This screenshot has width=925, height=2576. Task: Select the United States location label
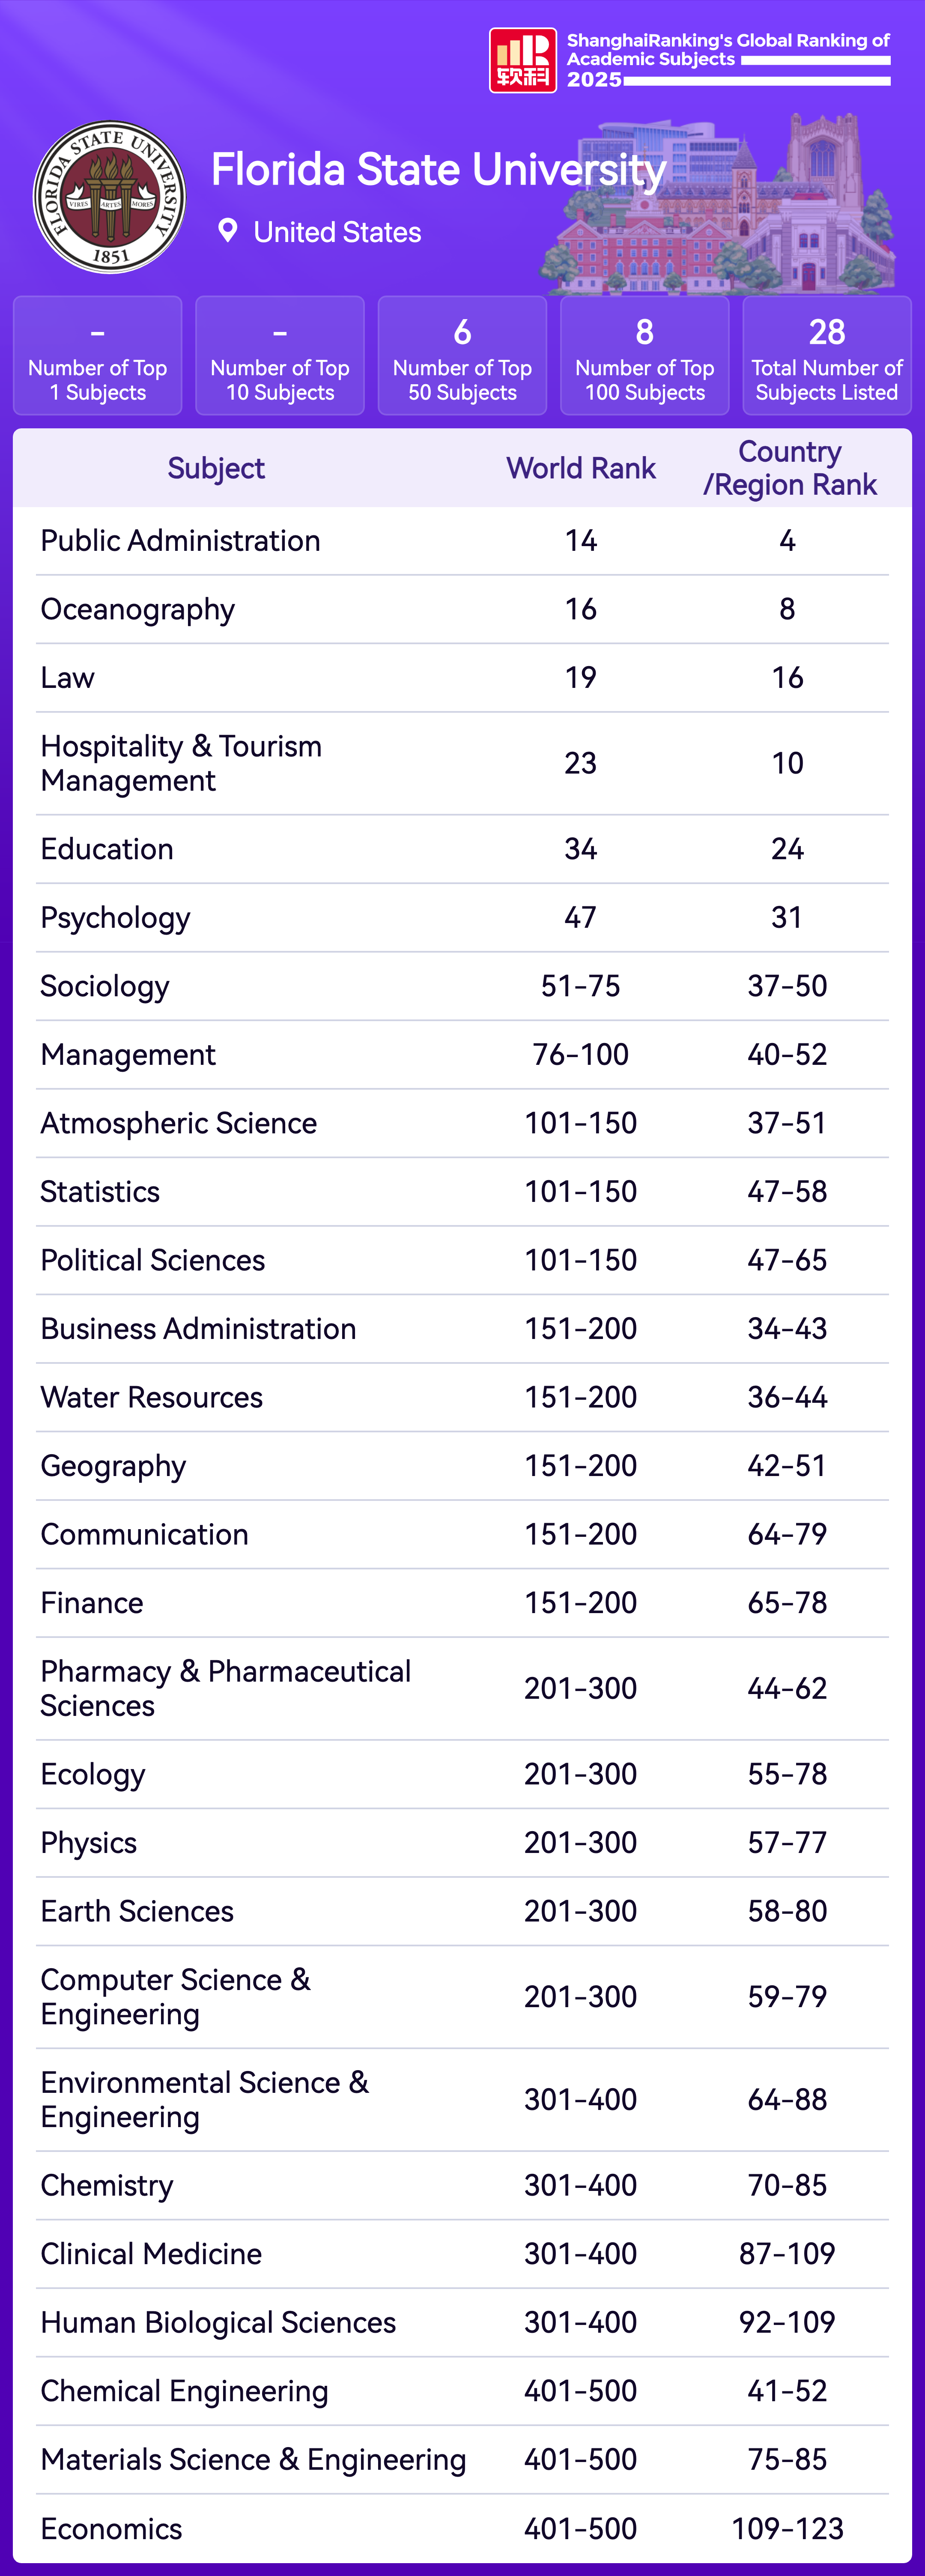click(337, 233)
